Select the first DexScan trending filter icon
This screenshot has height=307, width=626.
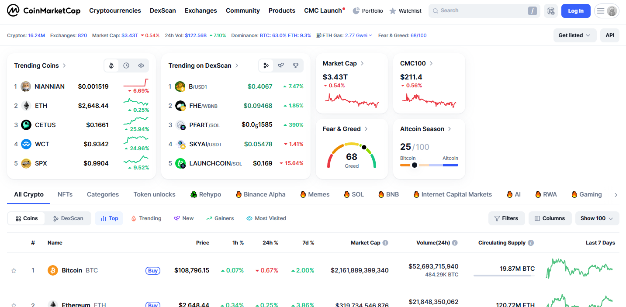point(266,66)
